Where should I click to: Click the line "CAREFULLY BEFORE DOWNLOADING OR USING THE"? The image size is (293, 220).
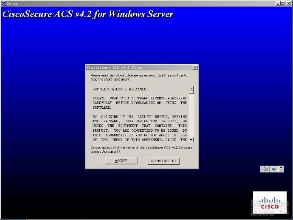[140, 103]
